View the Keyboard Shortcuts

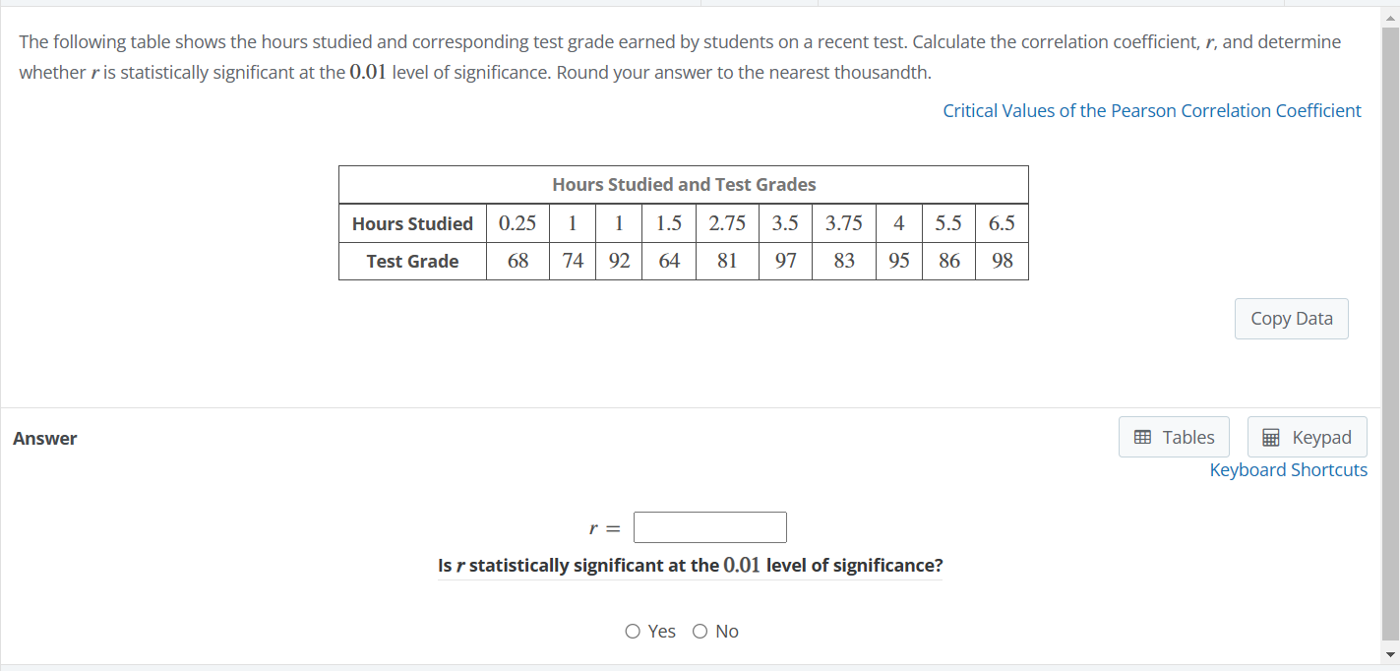pyautogui.click(x=1288, y=469)
